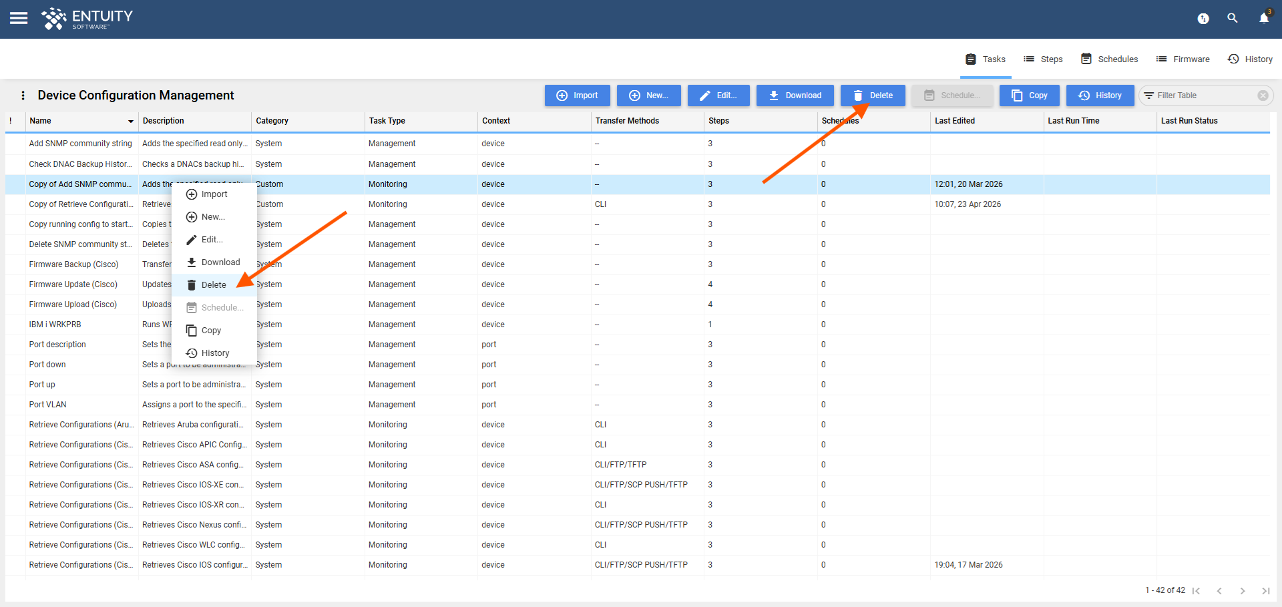
Task: Choose Edit... from the context menu
Action: (x=214, y=240)
